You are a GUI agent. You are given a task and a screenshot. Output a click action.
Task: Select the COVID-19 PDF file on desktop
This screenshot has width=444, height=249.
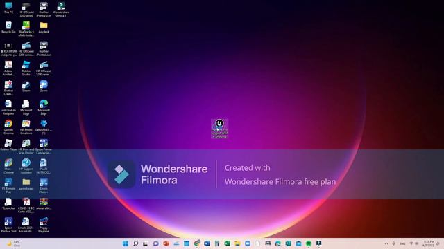[x=26, y=205]
